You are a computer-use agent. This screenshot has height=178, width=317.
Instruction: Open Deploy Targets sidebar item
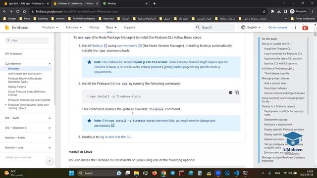[17, 87]
